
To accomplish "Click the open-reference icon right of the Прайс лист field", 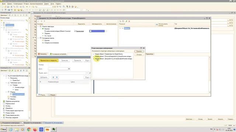I will 90,73.
